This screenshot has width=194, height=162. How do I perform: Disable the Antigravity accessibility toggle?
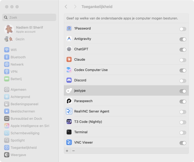coord(183,39)
